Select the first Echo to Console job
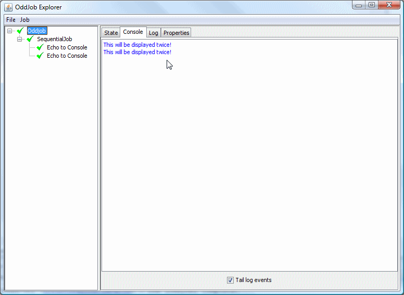The image size is (404, 295). tap(67, 47)
